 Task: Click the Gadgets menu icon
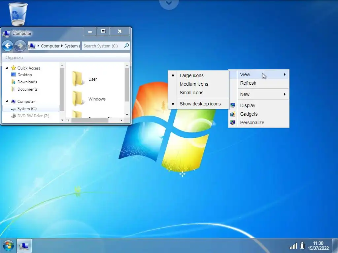click(x=233, y=114)
